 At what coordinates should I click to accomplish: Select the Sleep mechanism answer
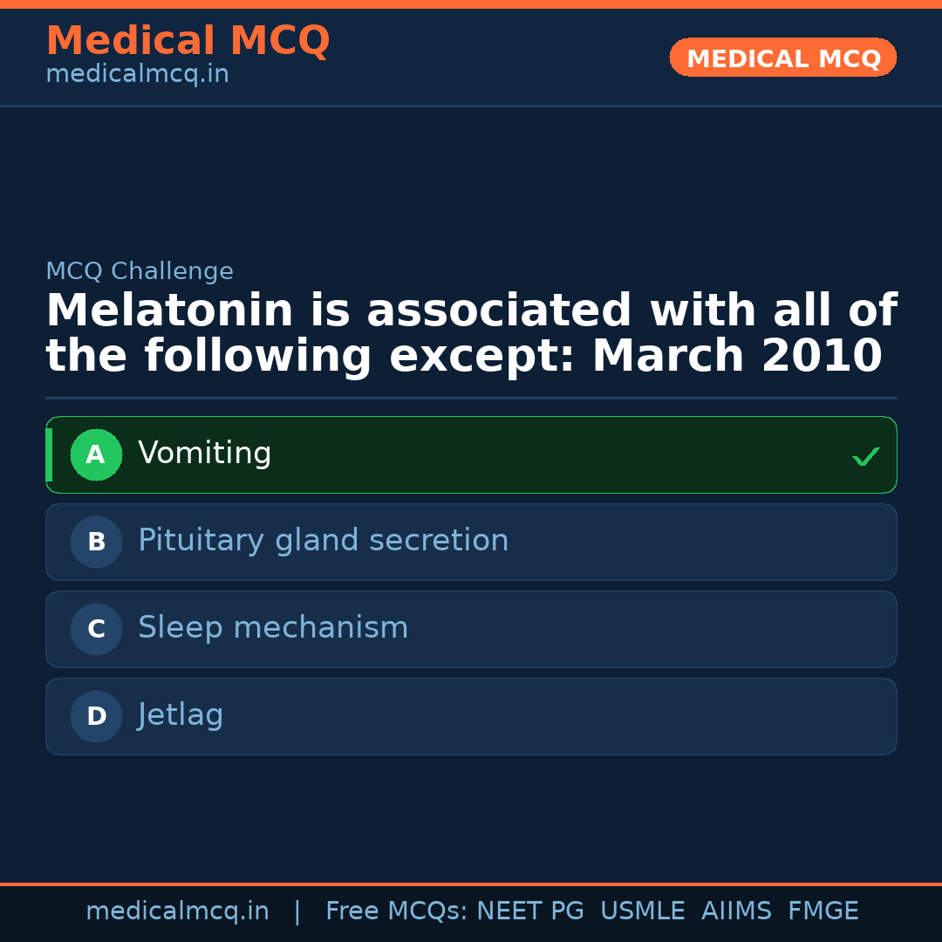tap(273, 628)
